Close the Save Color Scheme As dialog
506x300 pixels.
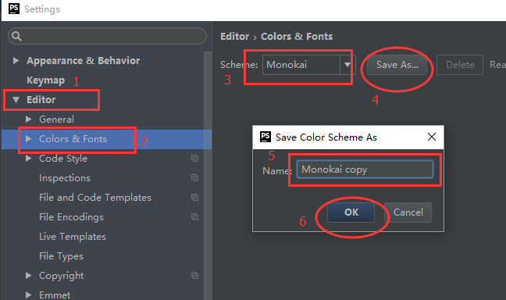(432, 137)
